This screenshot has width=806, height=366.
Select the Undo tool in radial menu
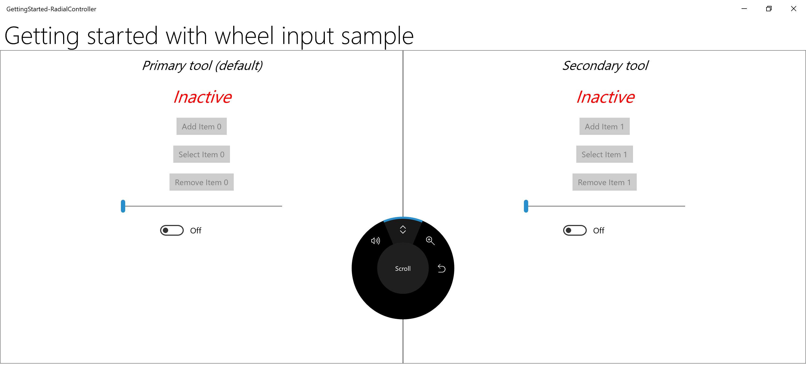[x=441, y=268]
